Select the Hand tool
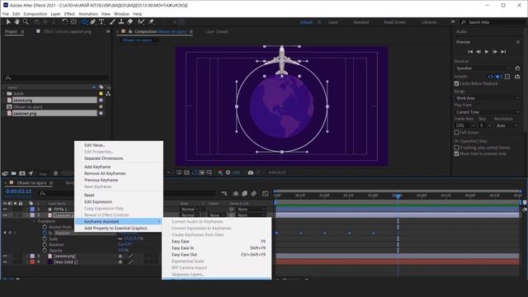 (16, 22)
